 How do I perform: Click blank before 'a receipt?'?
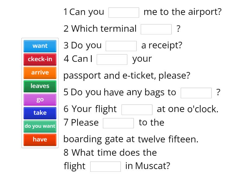pos(121,46)
